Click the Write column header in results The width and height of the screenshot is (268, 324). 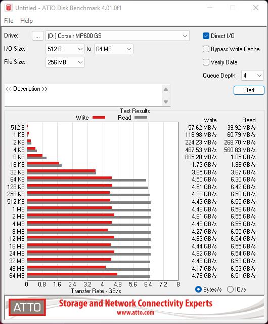tap(210, 120)
